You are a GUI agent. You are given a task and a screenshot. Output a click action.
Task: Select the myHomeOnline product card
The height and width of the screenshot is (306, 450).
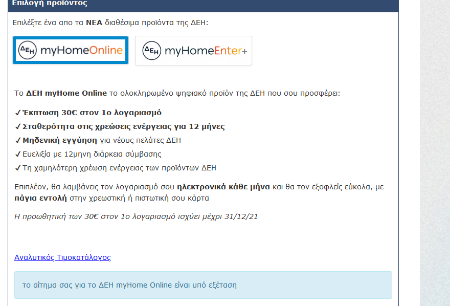tap(71, 50)
